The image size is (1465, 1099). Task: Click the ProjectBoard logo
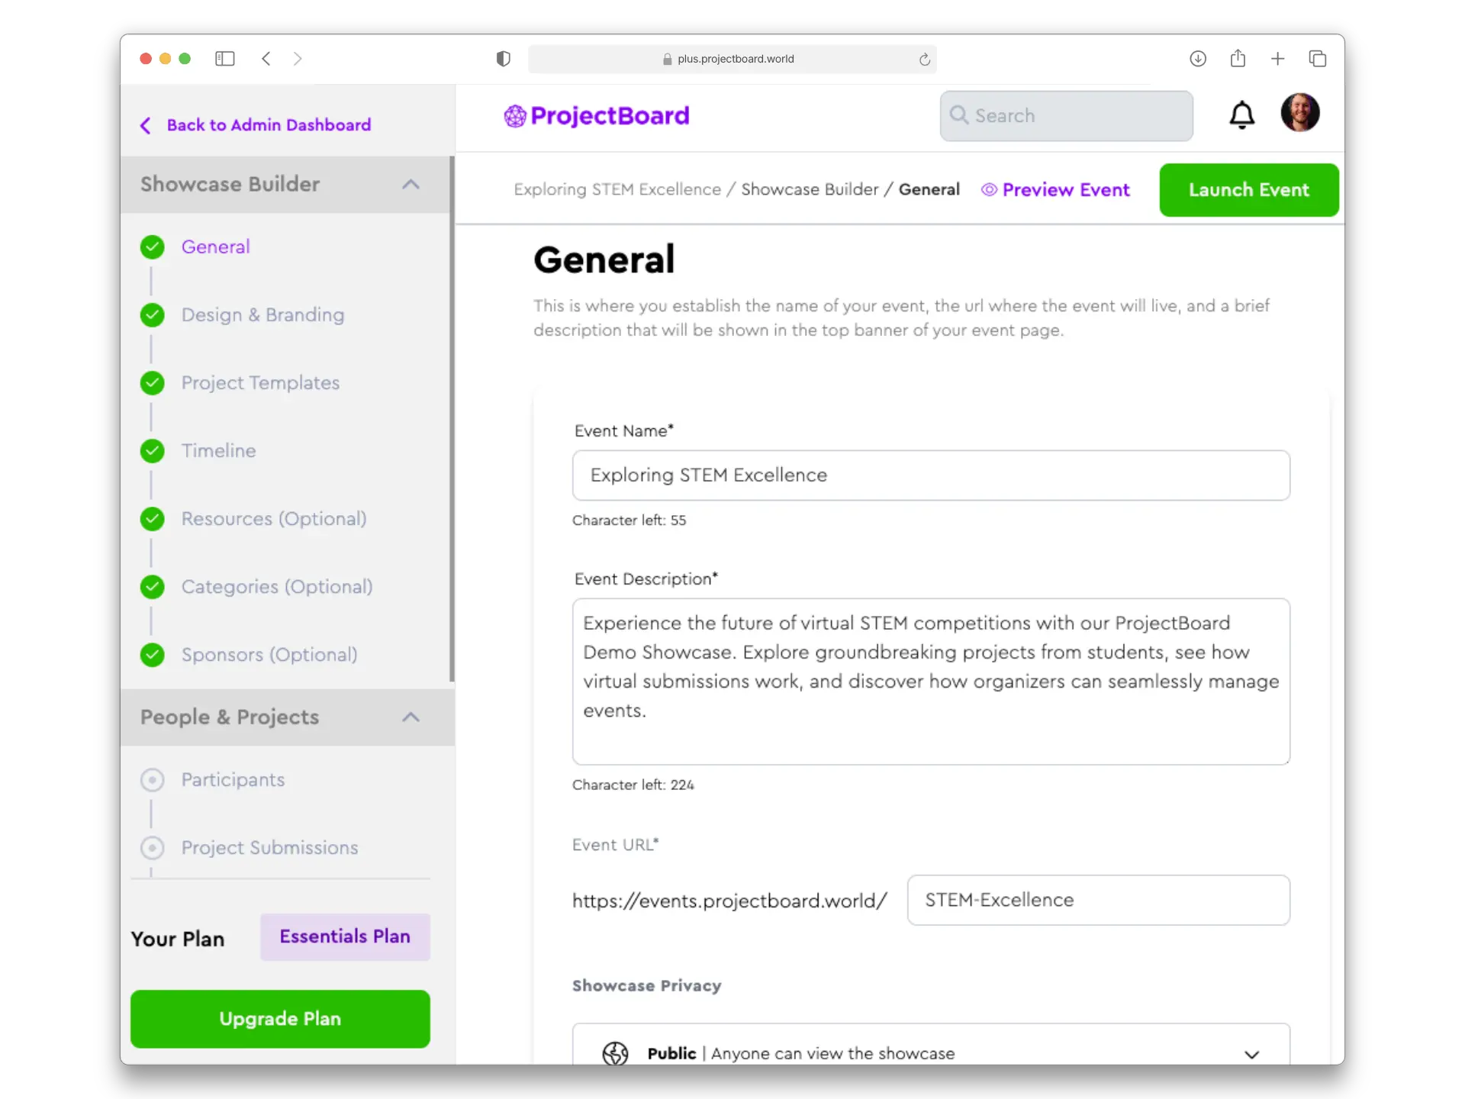pyautogui.click(x=597, y=116)
